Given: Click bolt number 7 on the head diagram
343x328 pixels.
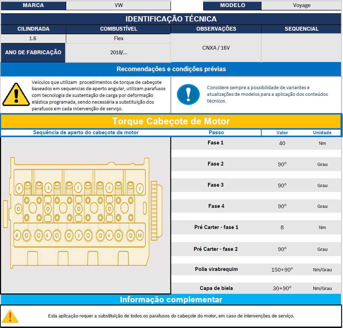Looking at the screenshot, I should tap(139, 188).
